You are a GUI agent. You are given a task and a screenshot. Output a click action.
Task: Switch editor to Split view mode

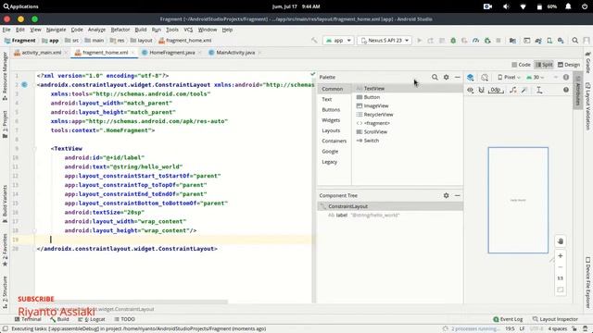[544, 65]
